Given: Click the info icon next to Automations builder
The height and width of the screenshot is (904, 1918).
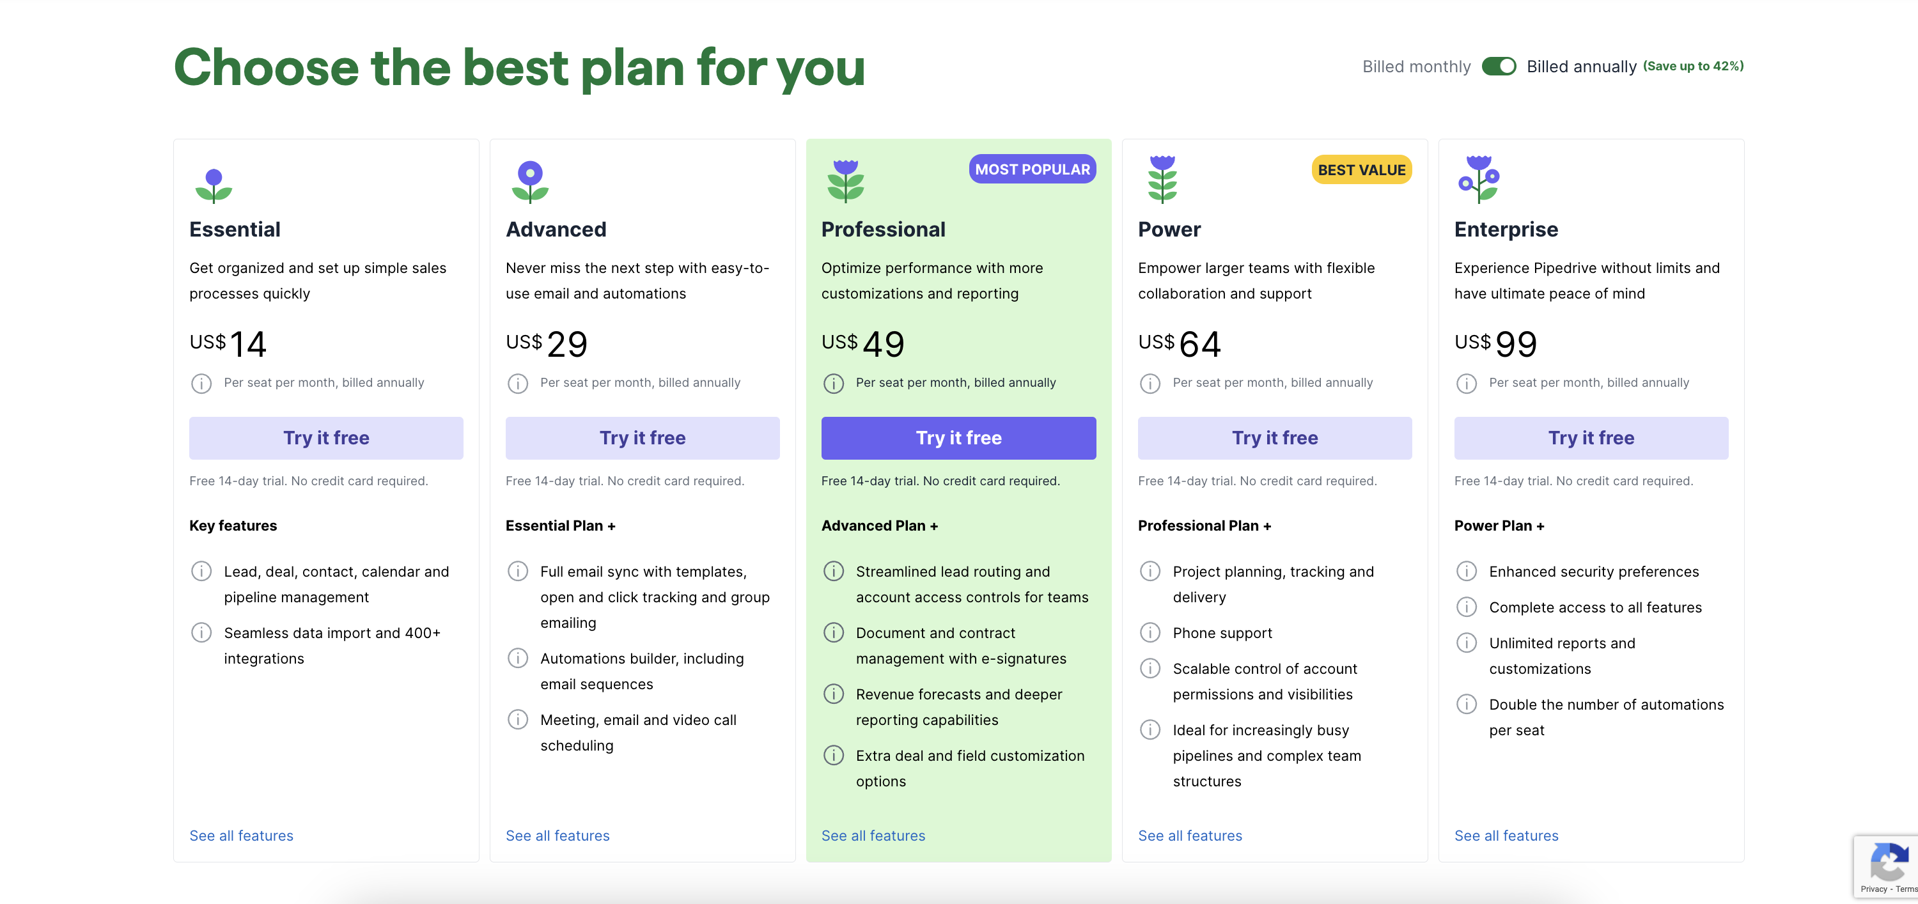Looking at the screenshot, I should click(517, 659).
